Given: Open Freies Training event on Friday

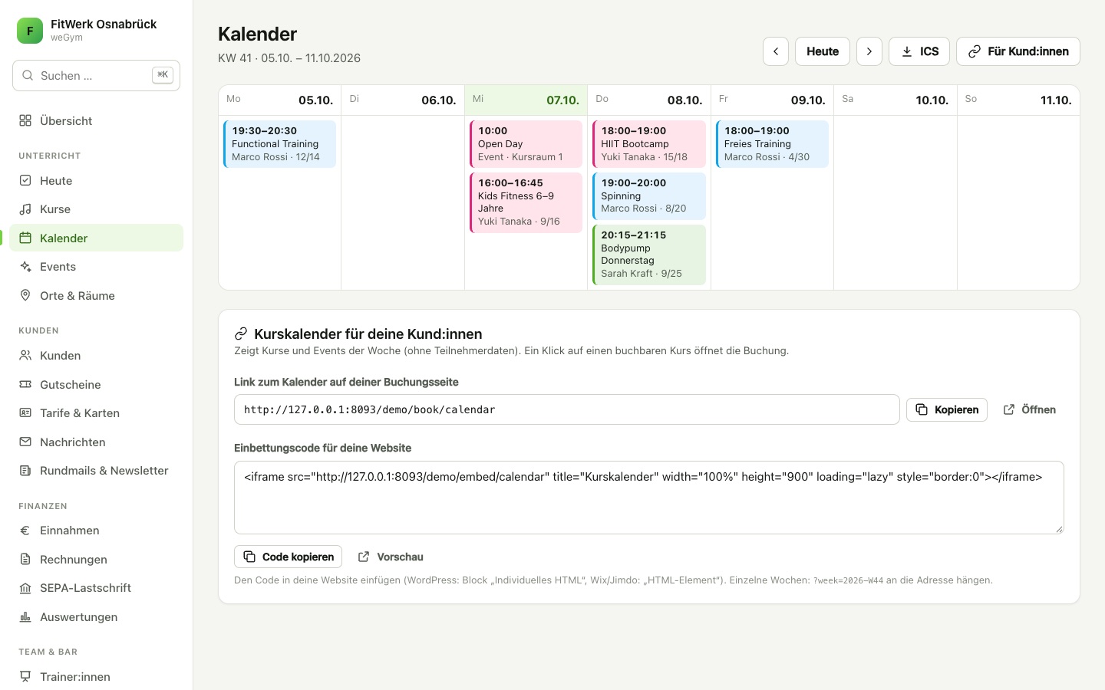Looking at the screenshot, I should click(772, 143).
